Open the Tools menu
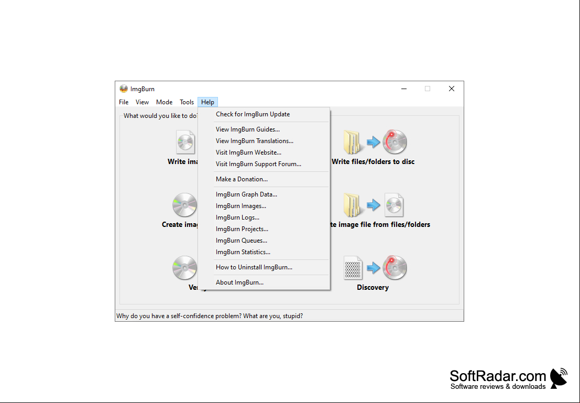Screen dimensions: 580x403 [x=187, y=102]
